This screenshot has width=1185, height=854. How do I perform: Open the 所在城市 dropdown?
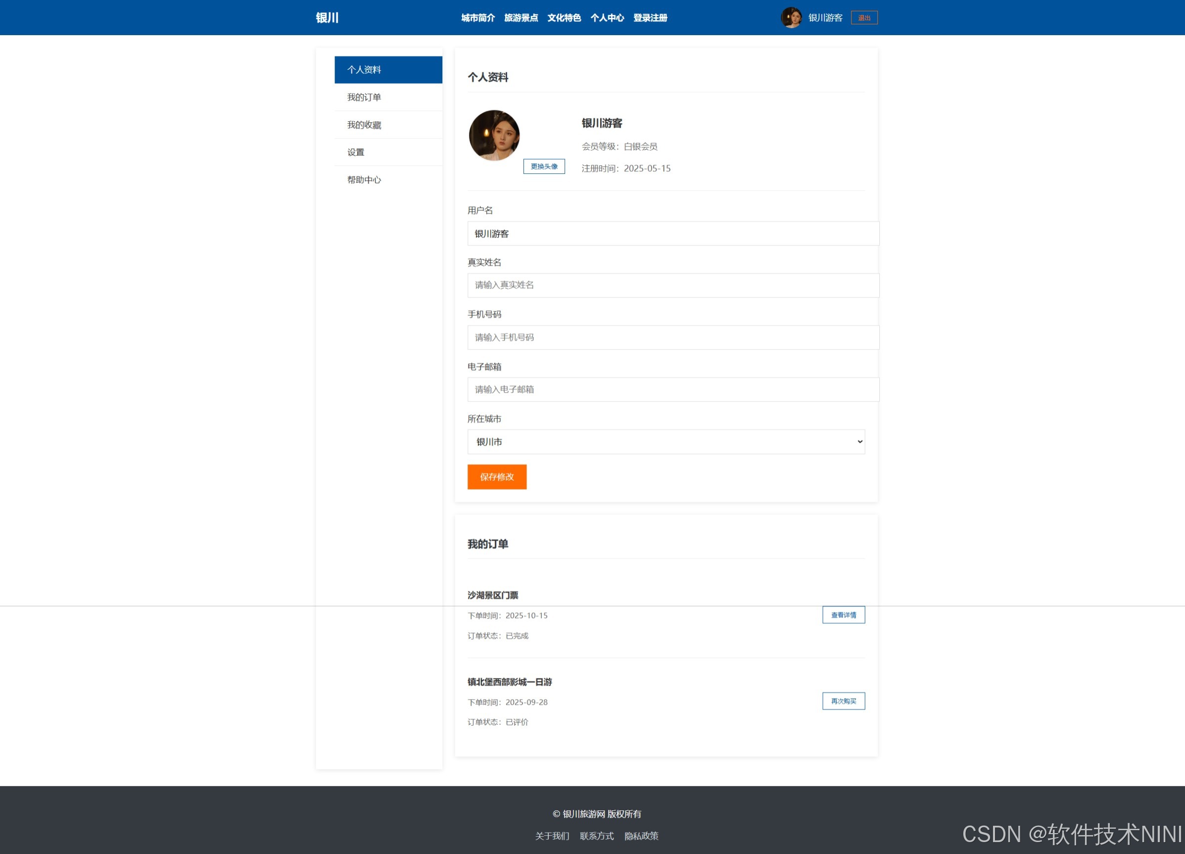[x=665, y=442]
